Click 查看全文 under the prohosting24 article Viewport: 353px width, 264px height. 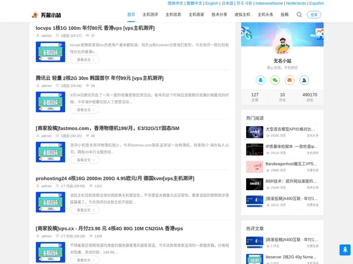click(x=85, y=210)
